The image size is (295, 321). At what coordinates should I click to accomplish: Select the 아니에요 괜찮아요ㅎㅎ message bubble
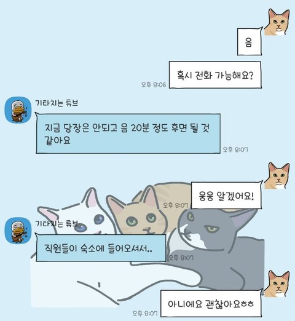click(x=211, y=304)
